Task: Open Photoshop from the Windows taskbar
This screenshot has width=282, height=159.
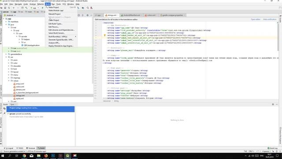Action: click(x=53, y=156)
